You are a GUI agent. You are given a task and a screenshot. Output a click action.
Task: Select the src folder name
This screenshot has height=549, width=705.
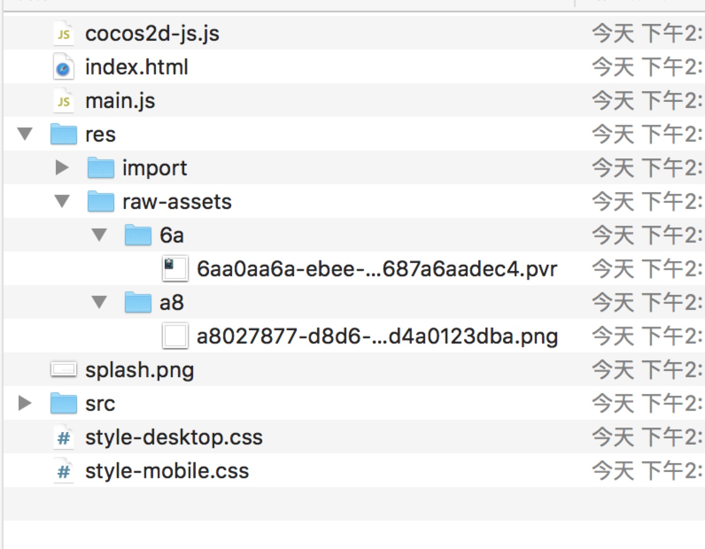[100, 404]
